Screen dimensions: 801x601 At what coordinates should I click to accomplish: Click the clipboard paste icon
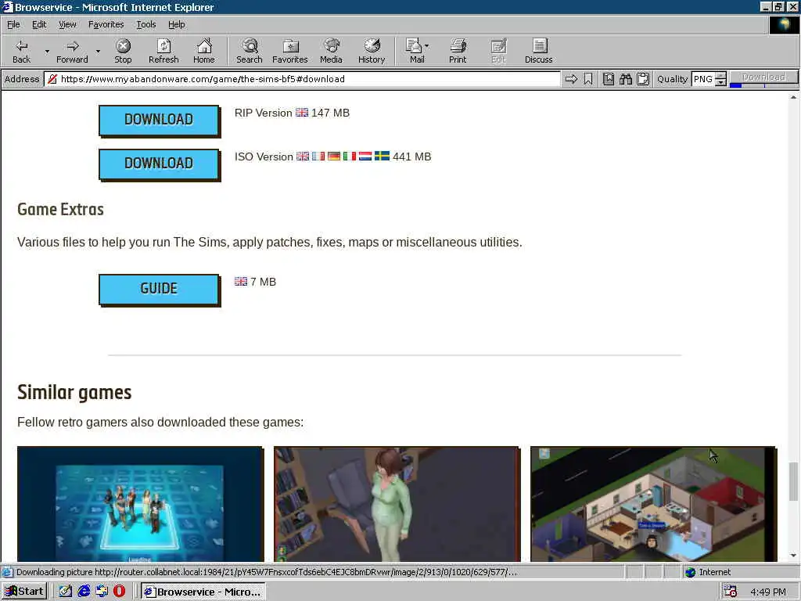(x=643, y=79)
